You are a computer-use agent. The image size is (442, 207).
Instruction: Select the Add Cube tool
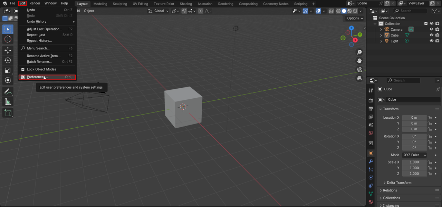8,113
